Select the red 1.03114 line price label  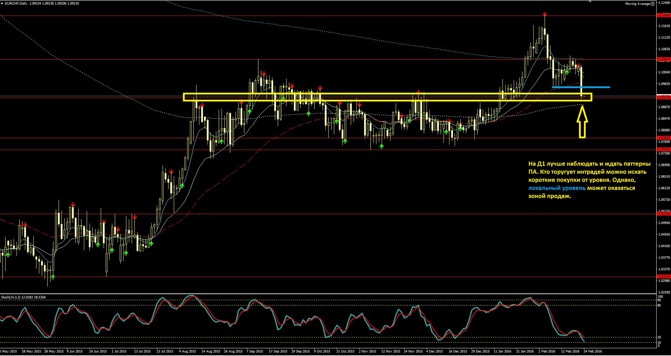pos(664,277)
